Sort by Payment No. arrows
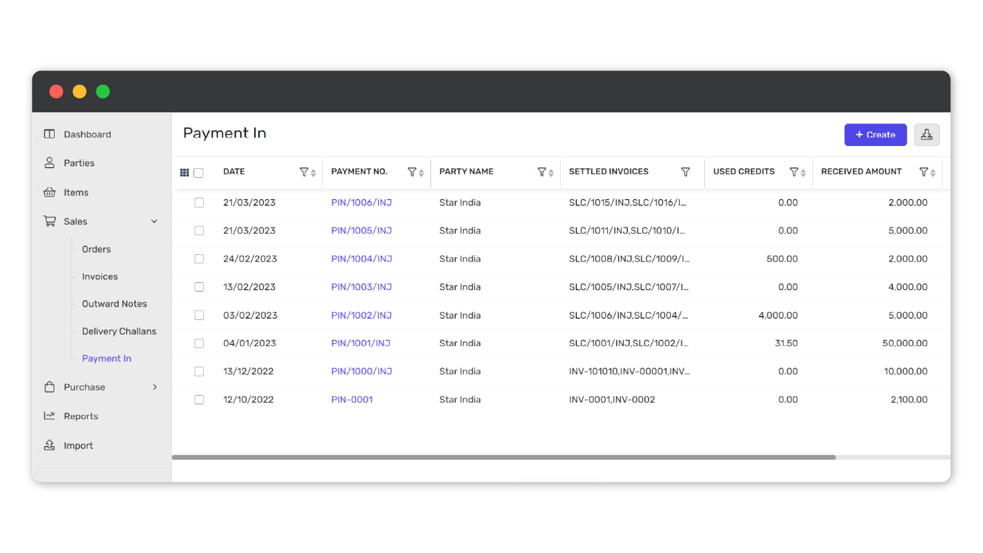 coord(421,173)
